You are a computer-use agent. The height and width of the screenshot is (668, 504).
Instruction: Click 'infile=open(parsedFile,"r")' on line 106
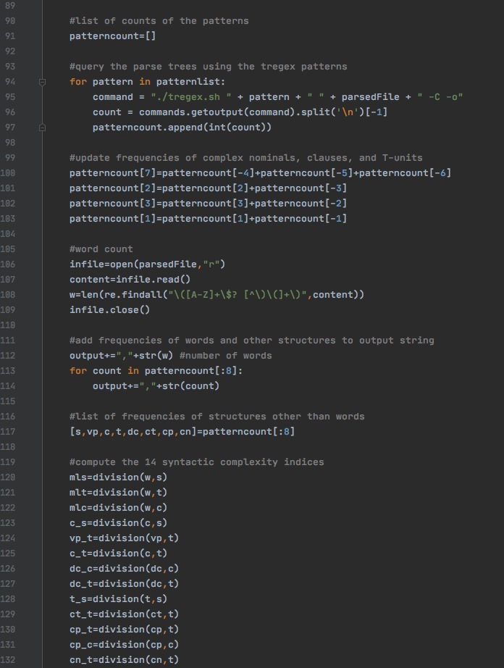147,264
